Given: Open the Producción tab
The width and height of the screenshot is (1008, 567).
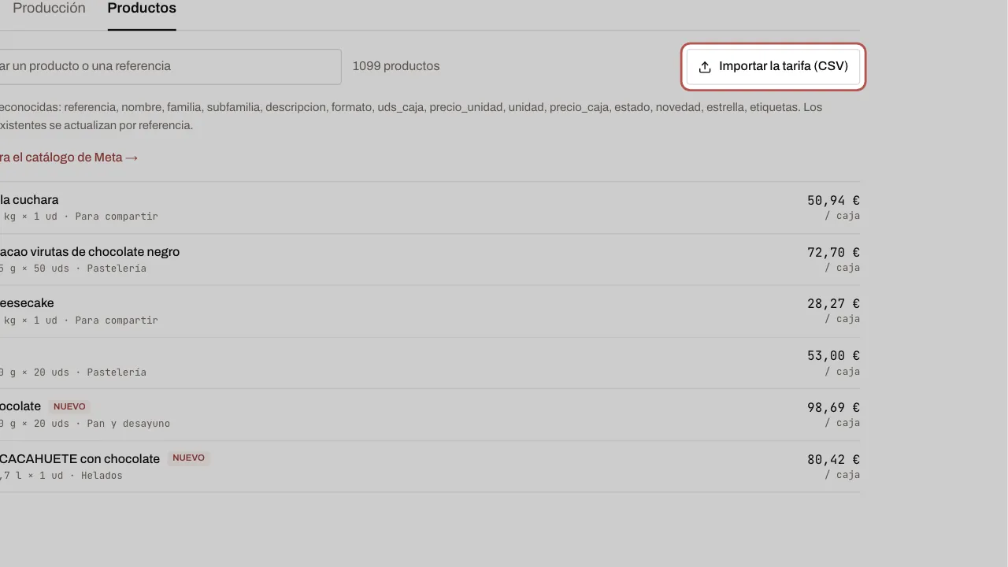Looking at the screenshot, I should 49,9.
